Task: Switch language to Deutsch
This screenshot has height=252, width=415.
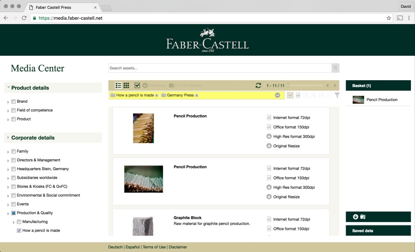Action: (x=115, y=247)
